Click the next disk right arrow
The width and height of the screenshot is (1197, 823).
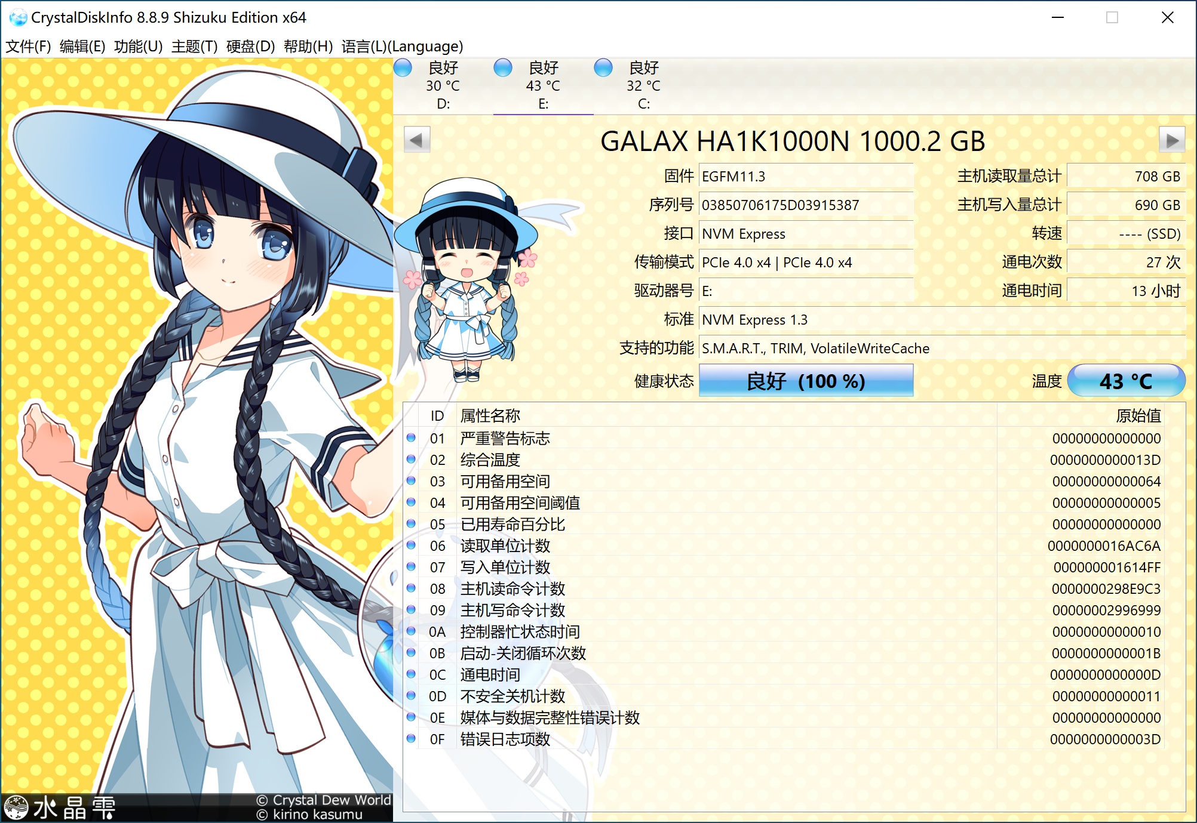click(1171, 140)
